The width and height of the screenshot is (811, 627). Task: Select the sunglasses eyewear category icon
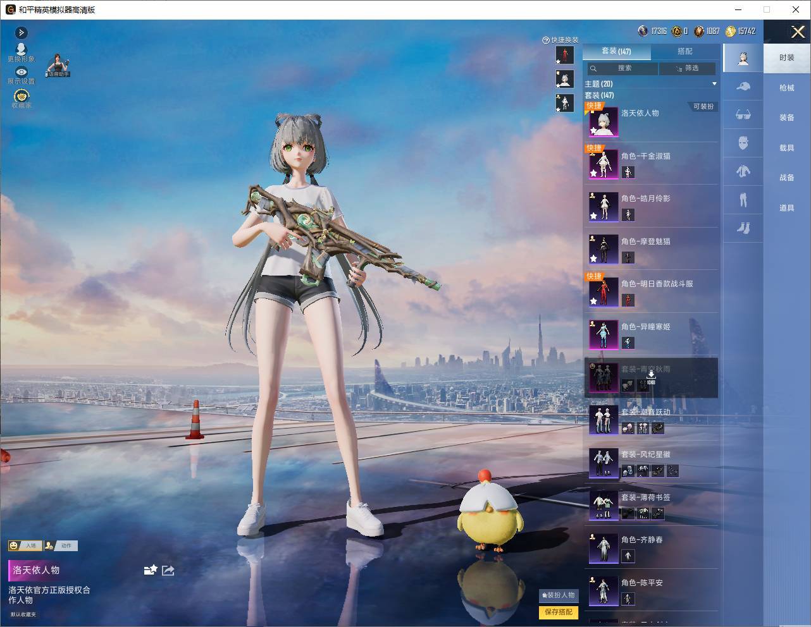[743, 115]
